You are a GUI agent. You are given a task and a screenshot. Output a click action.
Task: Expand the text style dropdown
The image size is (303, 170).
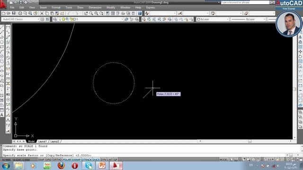(x=175, y=13)
